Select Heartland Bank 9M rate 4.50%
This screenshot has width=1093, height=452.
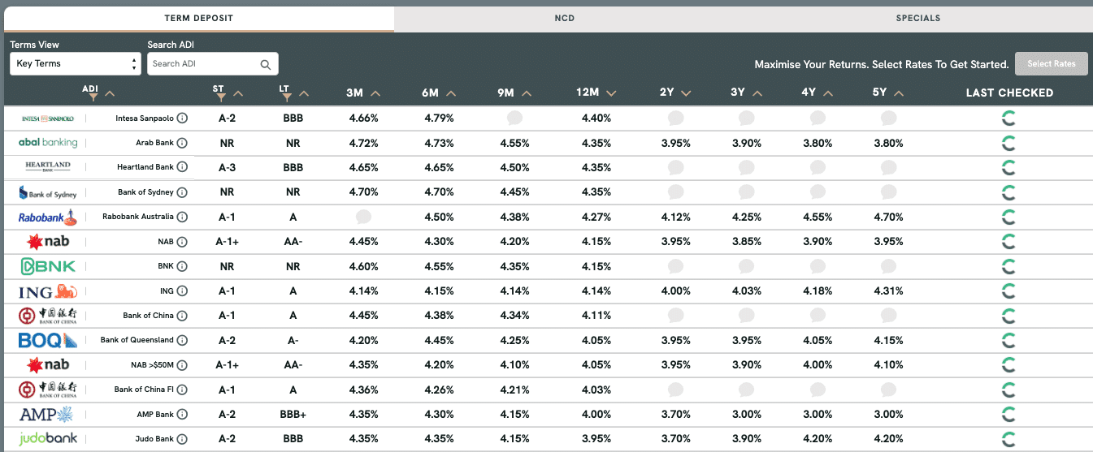click(514, 167)
